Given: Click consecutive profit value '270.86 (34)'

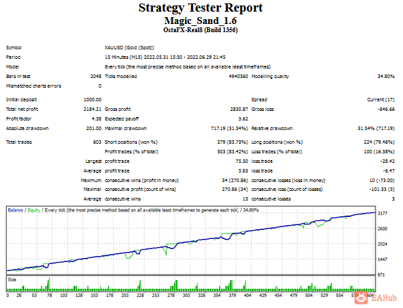Looking at the screenshot, I should pyautogui.click(x=234, y=190).
